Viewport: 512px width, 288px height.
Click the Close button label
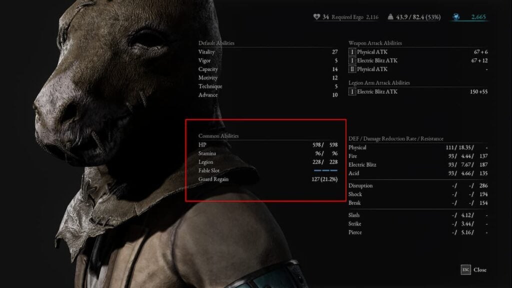tap(480, 269)
